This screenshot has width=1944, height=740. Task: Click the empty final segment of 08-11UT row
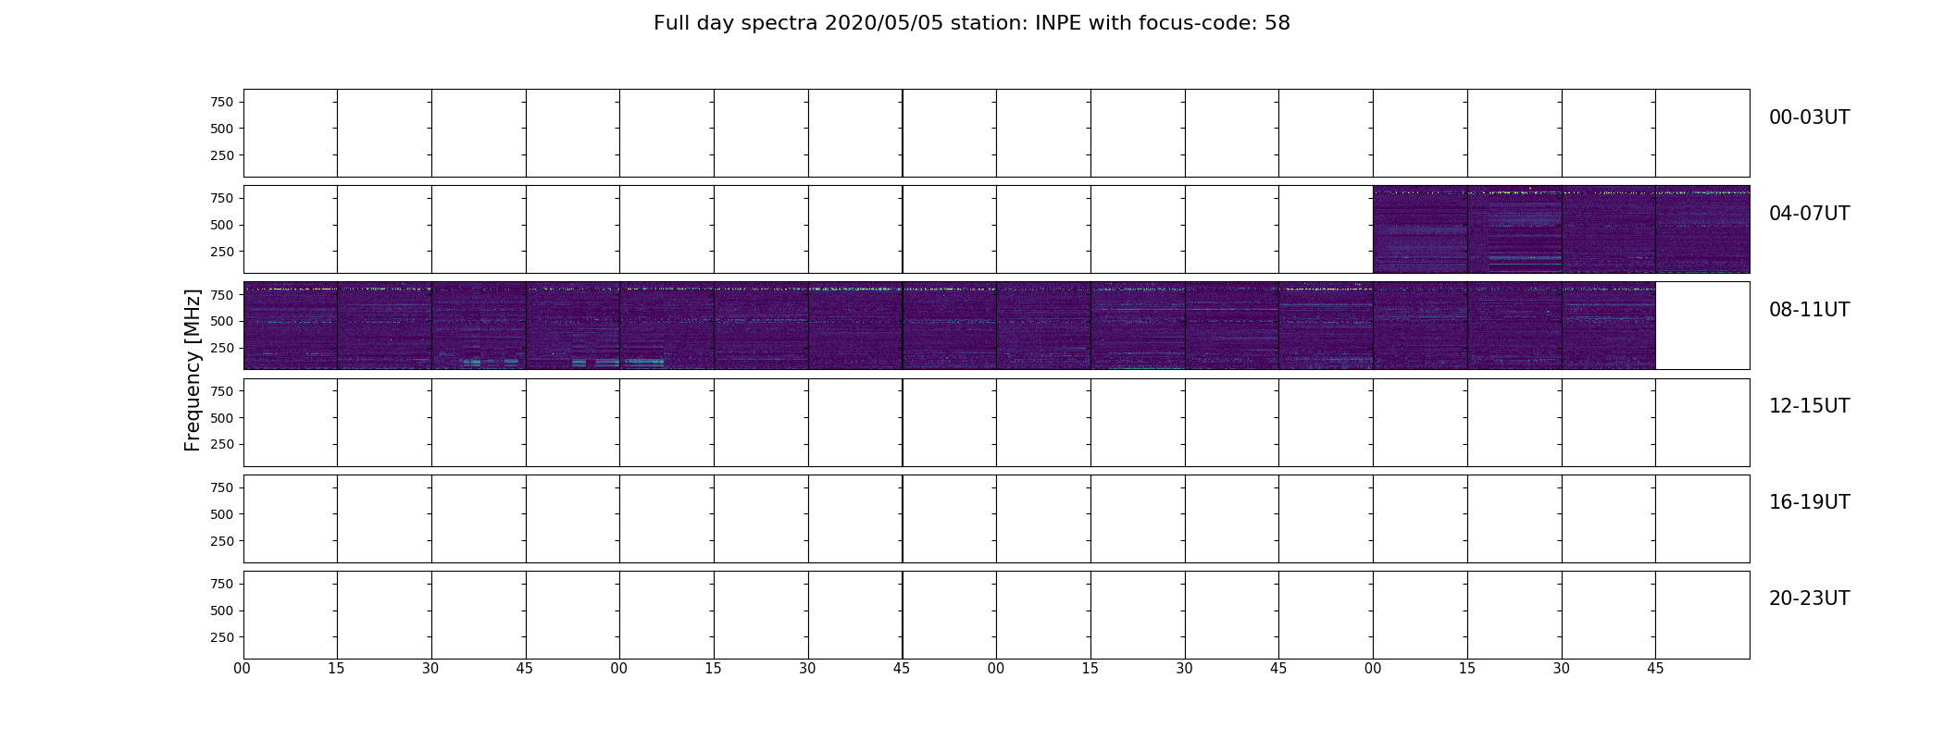pos(1702,326)
